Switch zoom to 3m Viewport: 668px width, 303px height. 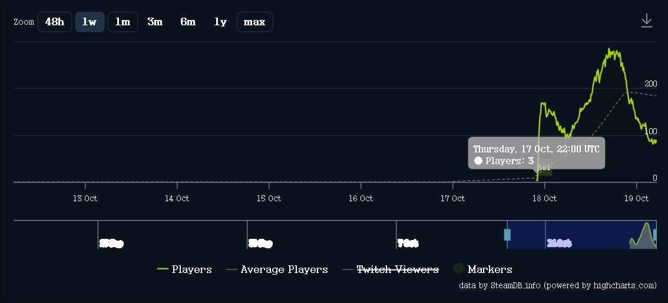click(155, 22)
